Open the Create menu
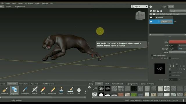 pyautogui.click(x=8, y=3)
